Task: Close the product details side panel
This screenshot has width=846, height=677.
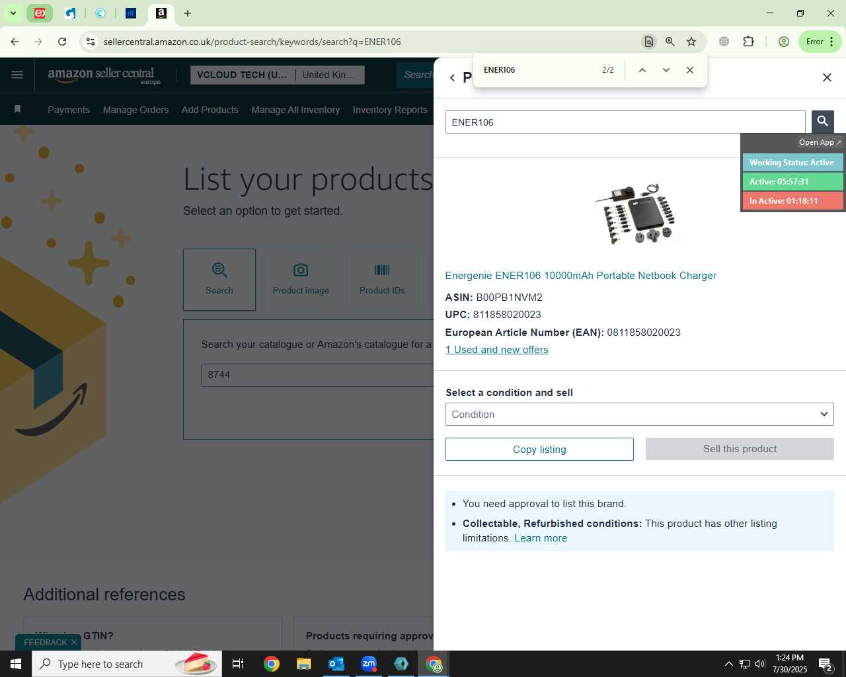Action: 827,77
